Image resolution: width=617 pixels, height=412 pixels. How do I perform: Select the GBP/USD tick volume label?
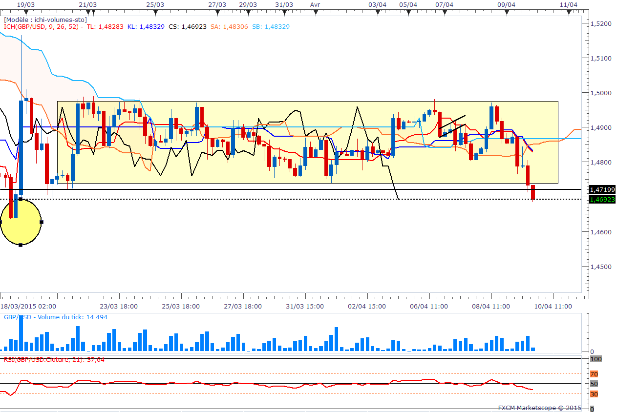(56, 317)
